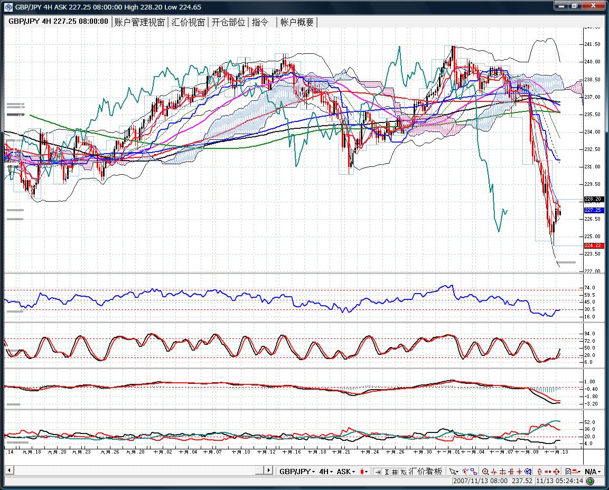
Task: Click the hatched scale icon before 汇价看板
Action: pyautogui.click(x=403, y=472)
